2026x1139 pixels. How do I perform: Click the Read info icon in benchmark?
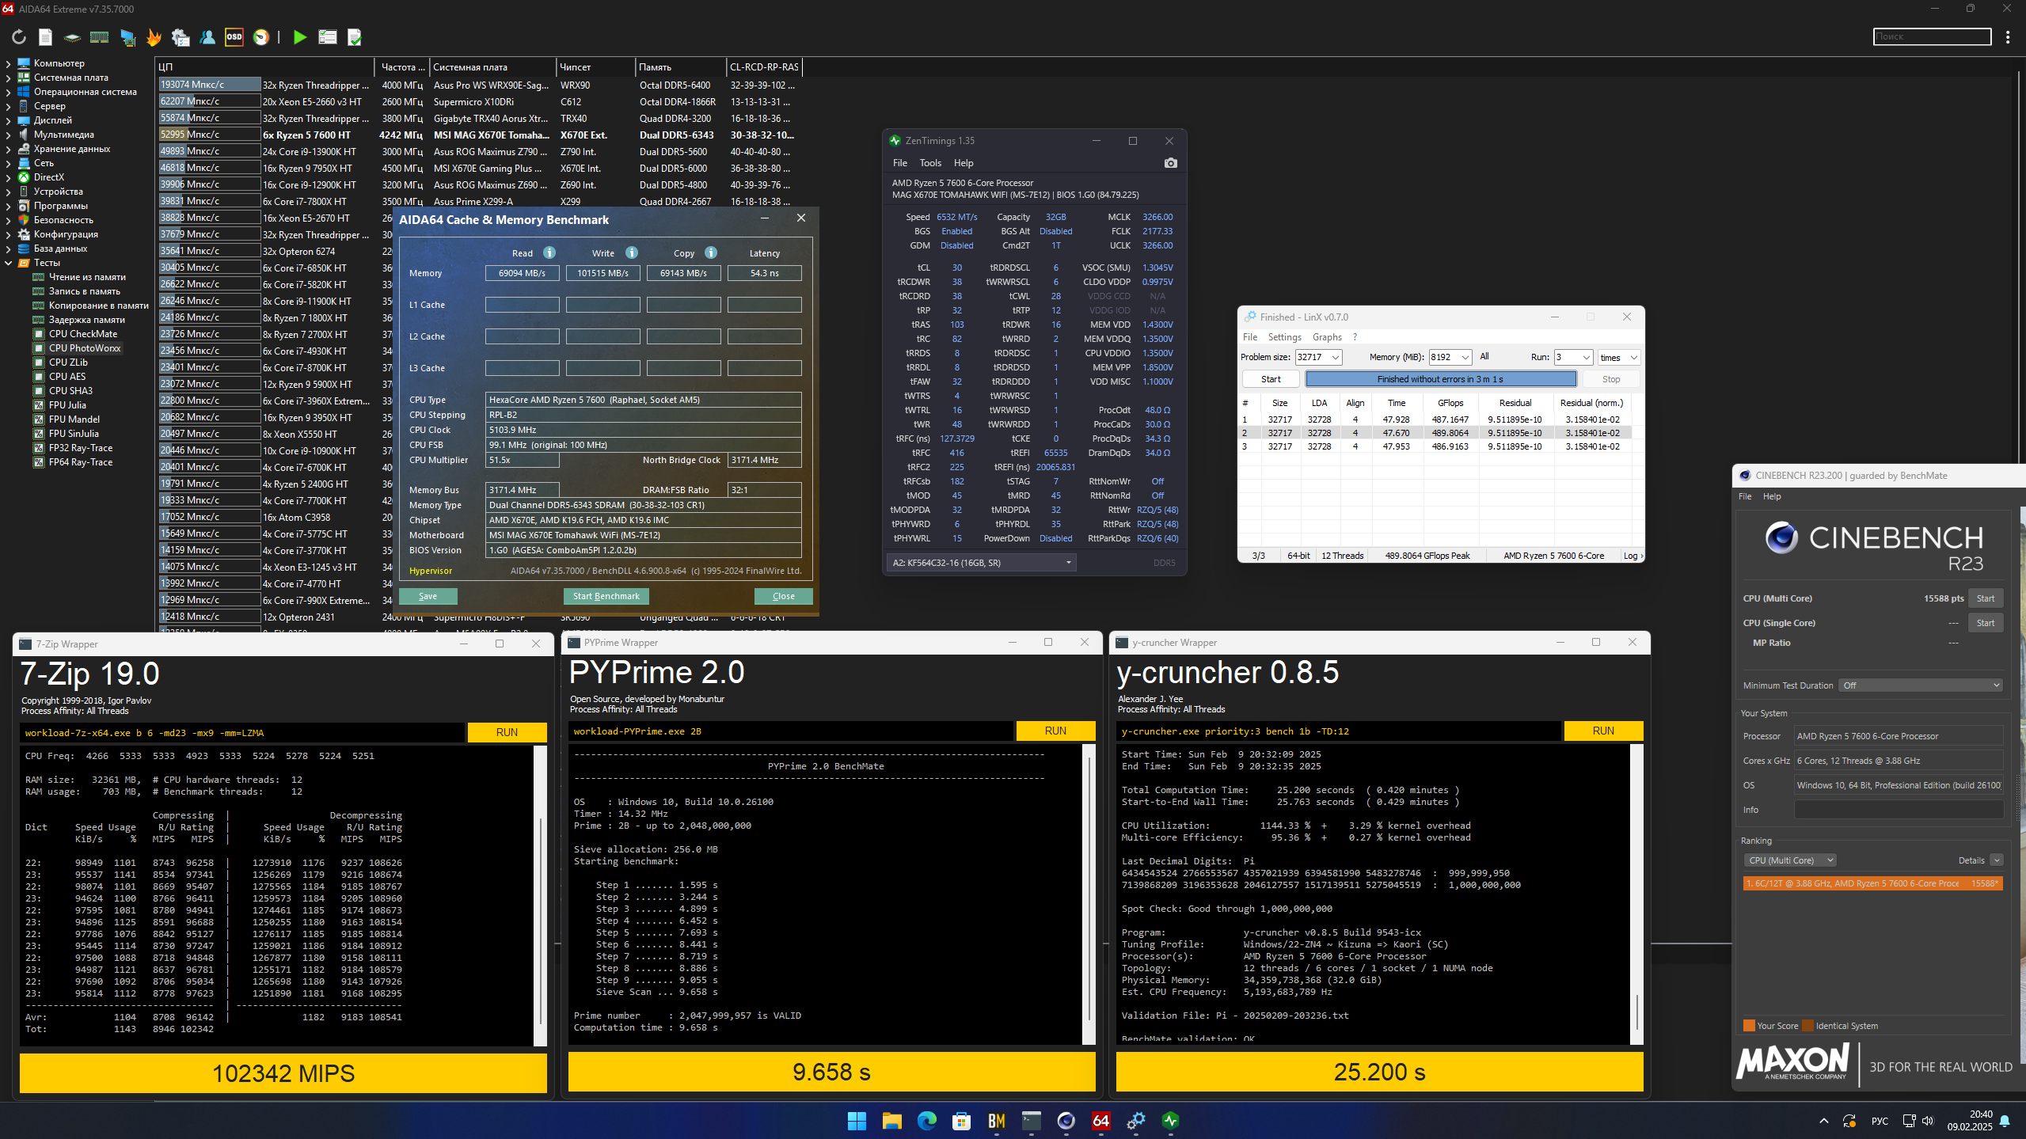[549, 252]
